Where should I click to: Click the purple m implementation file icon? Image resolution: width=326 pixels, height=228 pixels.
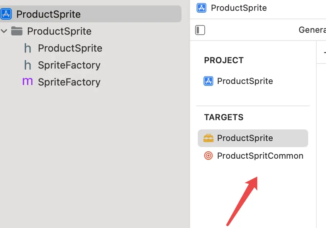27,82
